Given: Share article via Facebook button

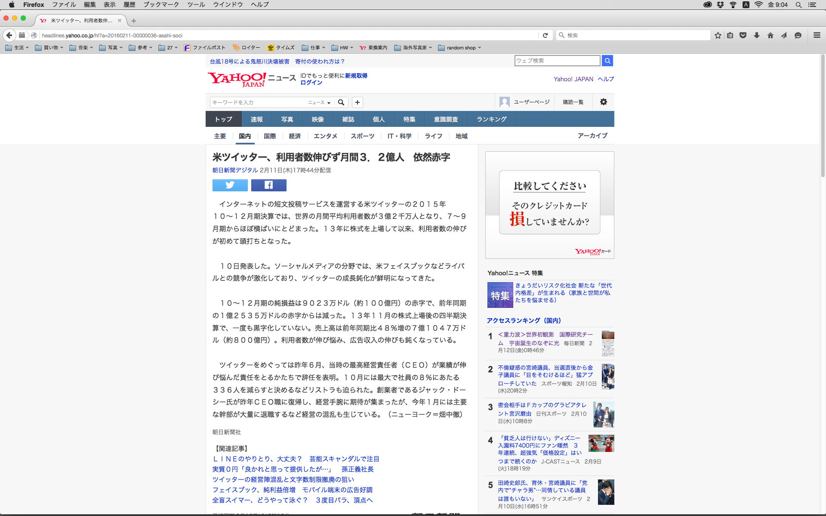Looking at the screenshot, I should click(x=268, y=185).
